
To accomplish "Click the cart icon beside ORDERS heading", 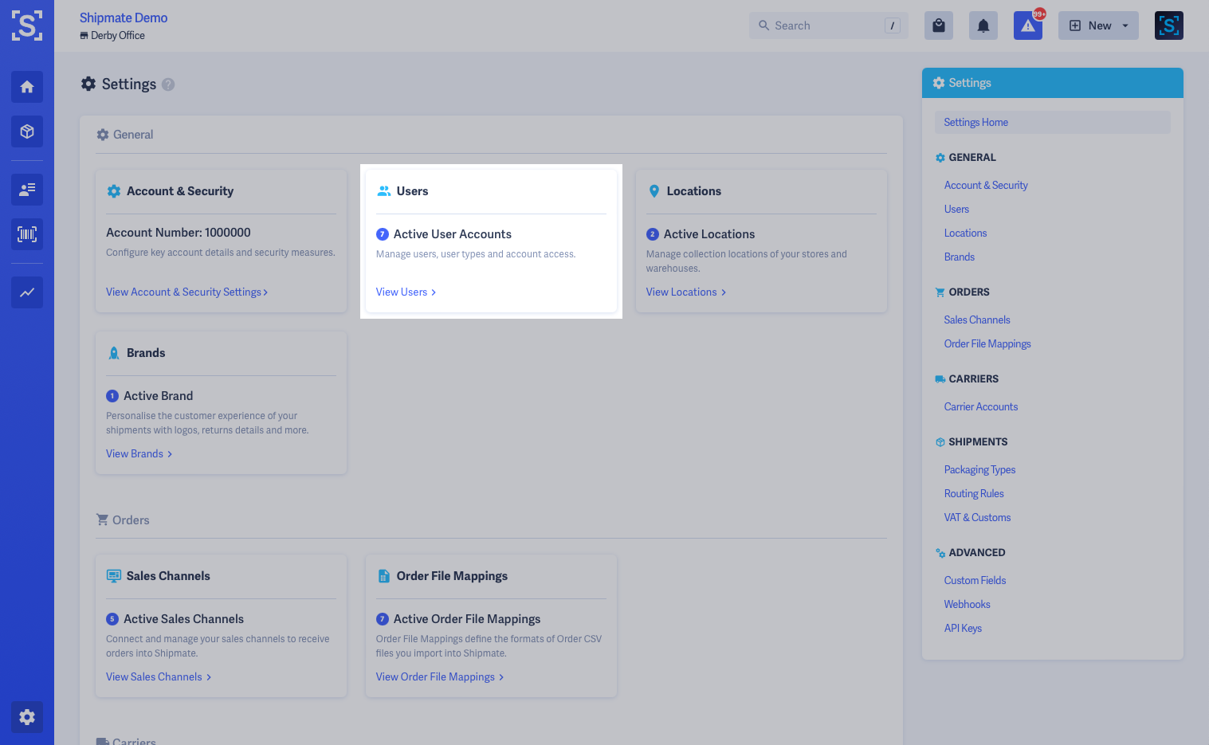I will 940,292.
